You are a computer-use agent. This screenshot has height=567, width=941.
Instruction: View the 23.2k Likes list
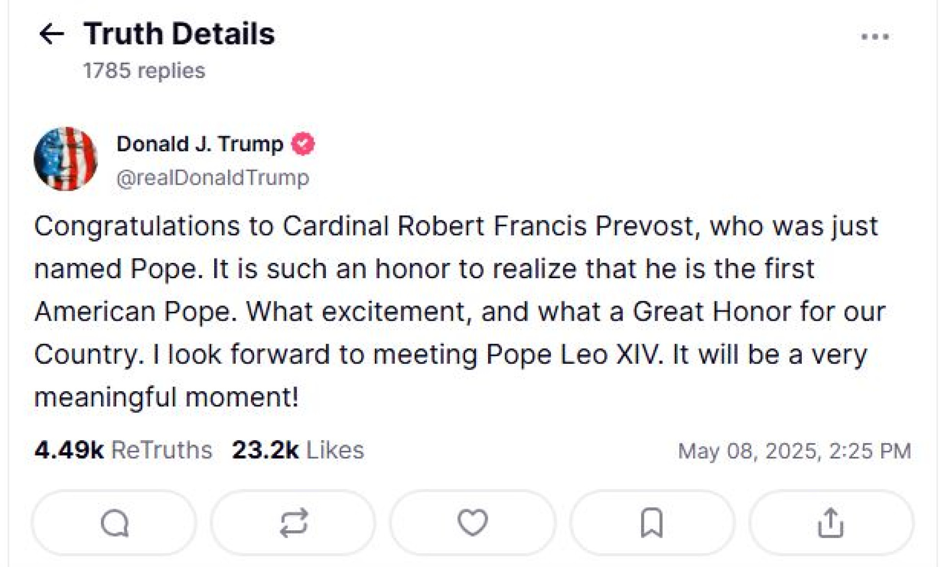coord(298,450)
